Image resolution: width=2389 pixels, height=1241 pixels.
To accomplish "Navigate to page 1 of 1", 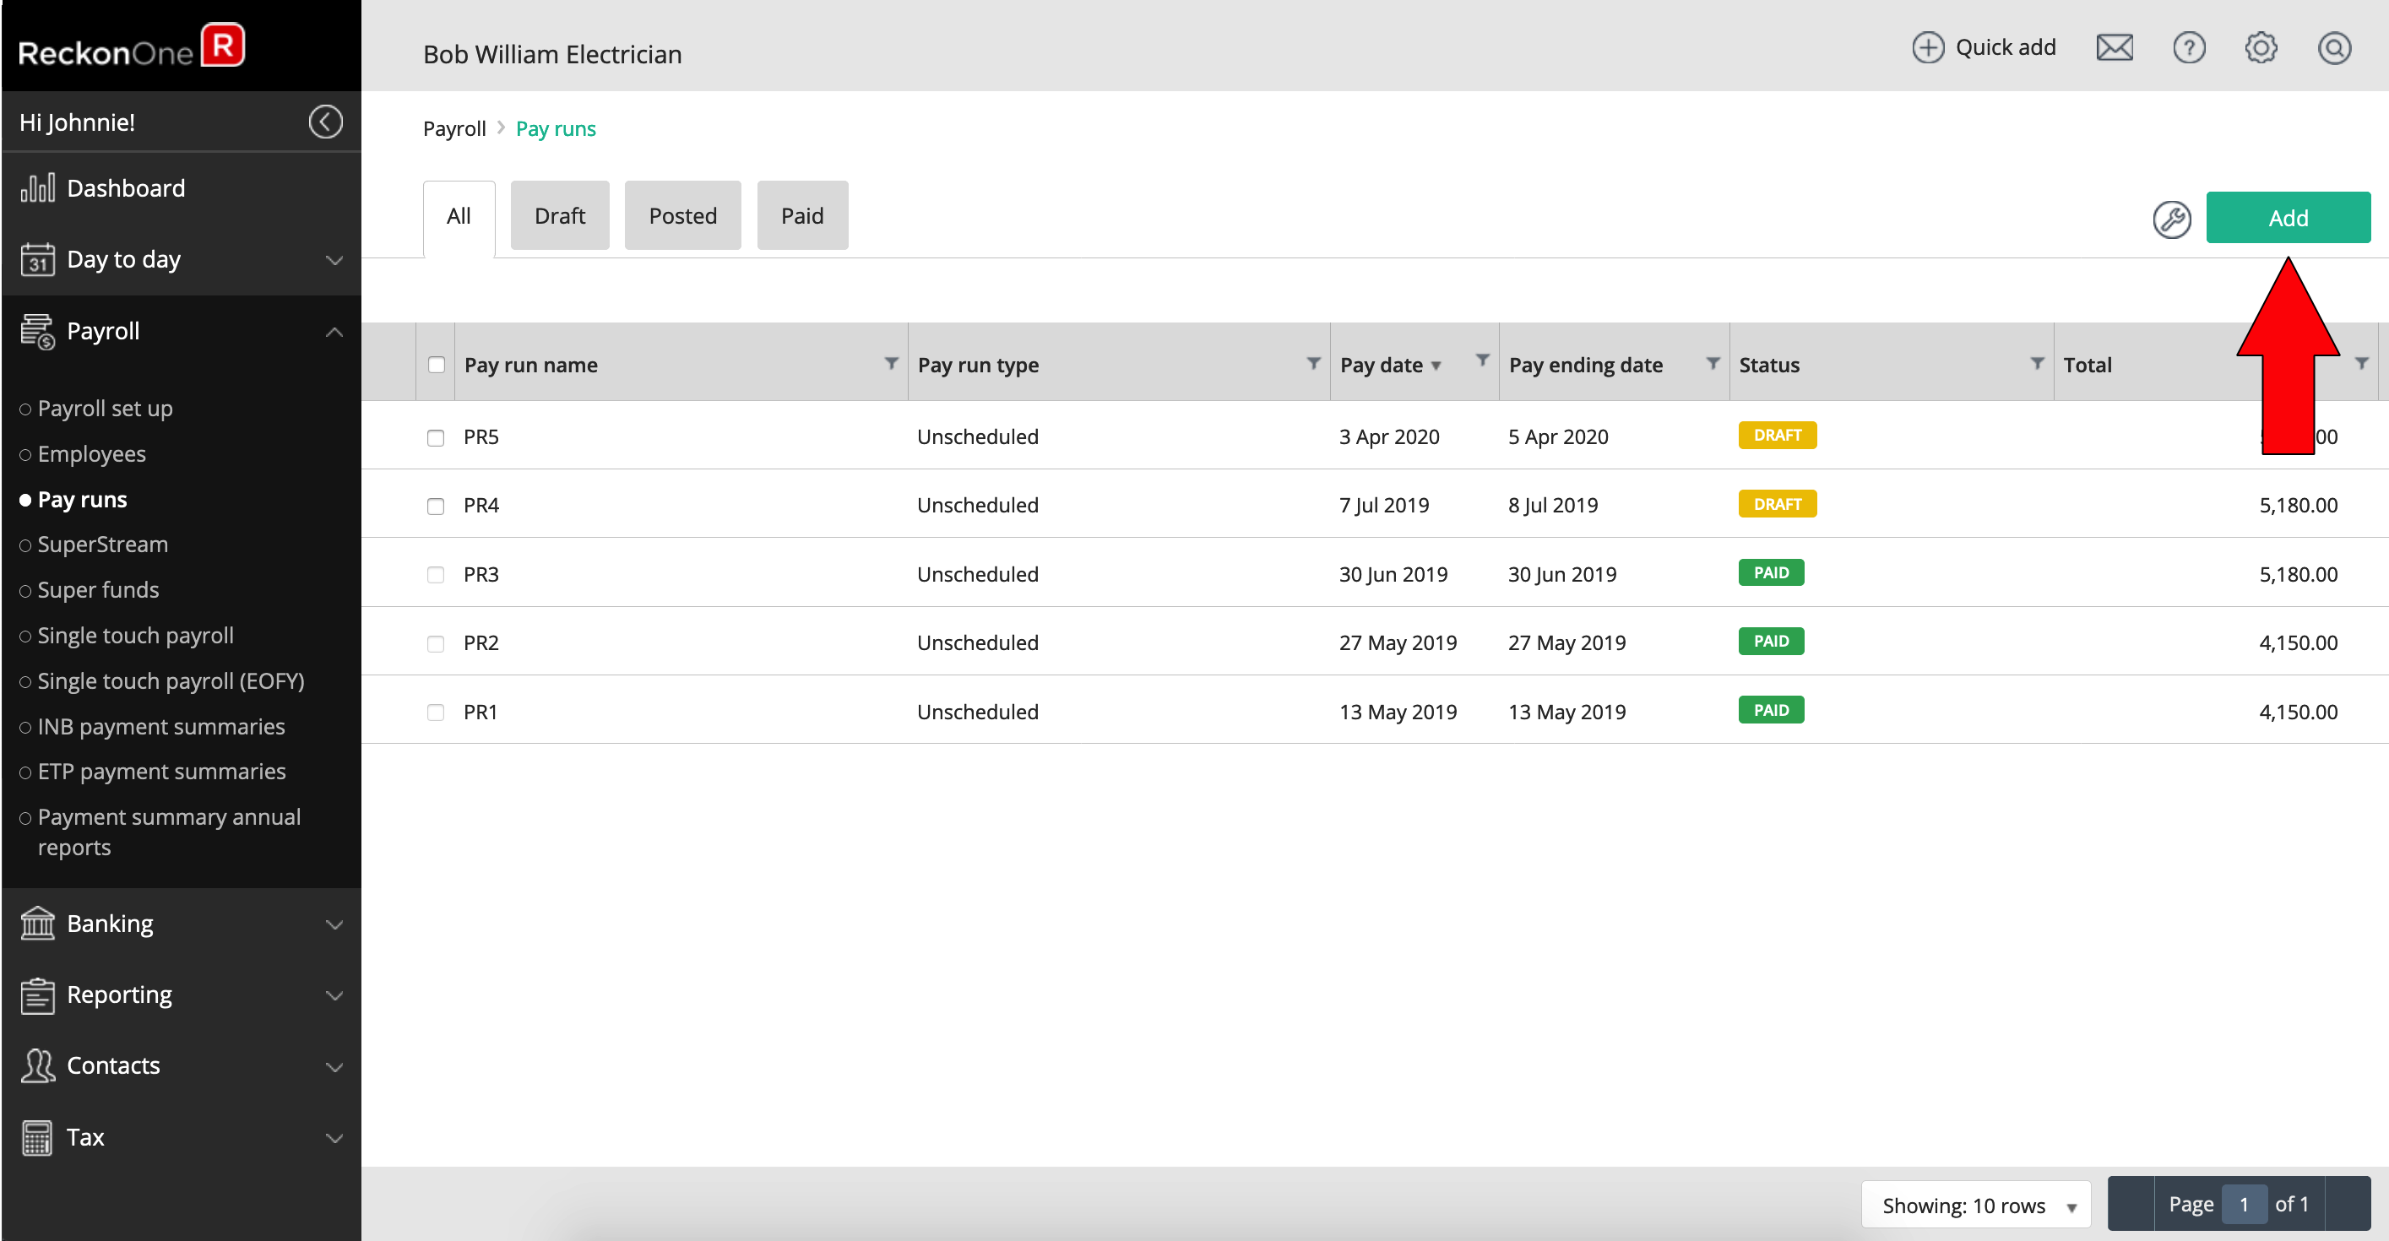I will pos(2245,1203).
